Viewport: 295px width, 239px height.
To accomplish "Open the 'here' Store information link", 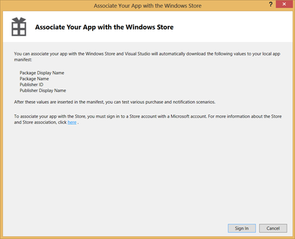I will click(x=72, y=122).
